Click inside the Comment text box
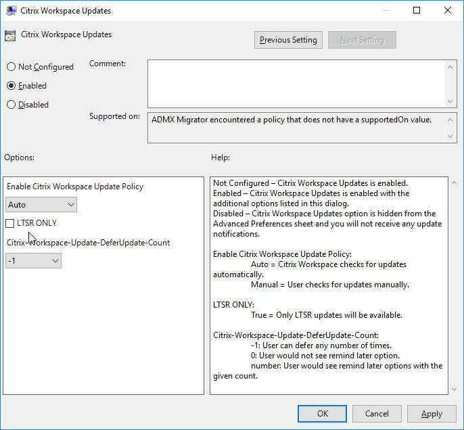This screenshot has height=430, width=464. [x=296, y=83]
